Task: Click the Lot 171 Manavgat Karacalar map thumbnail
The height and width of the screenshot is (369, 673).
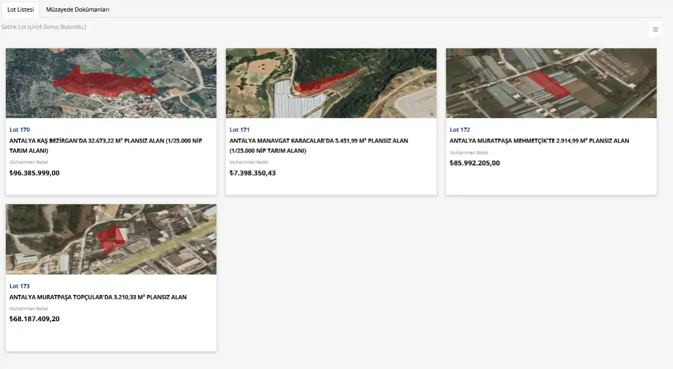Action: click(x=331, y=83)
